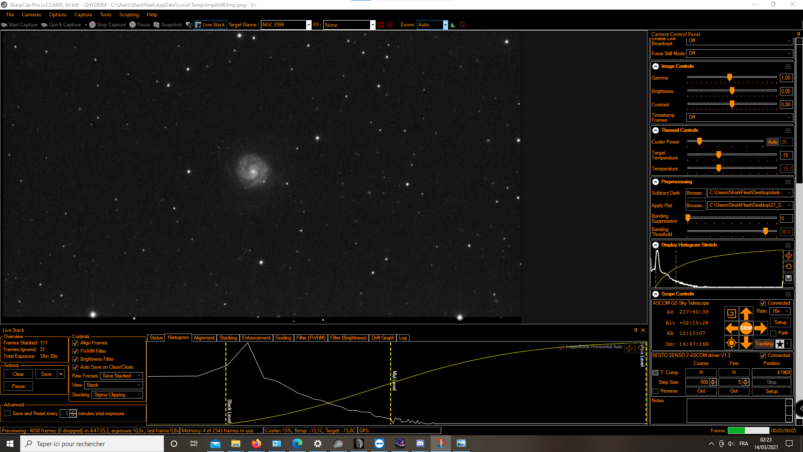Collapse the Thermal Controls section
Screen dimensions: 803x452
(x=655, y=130)
